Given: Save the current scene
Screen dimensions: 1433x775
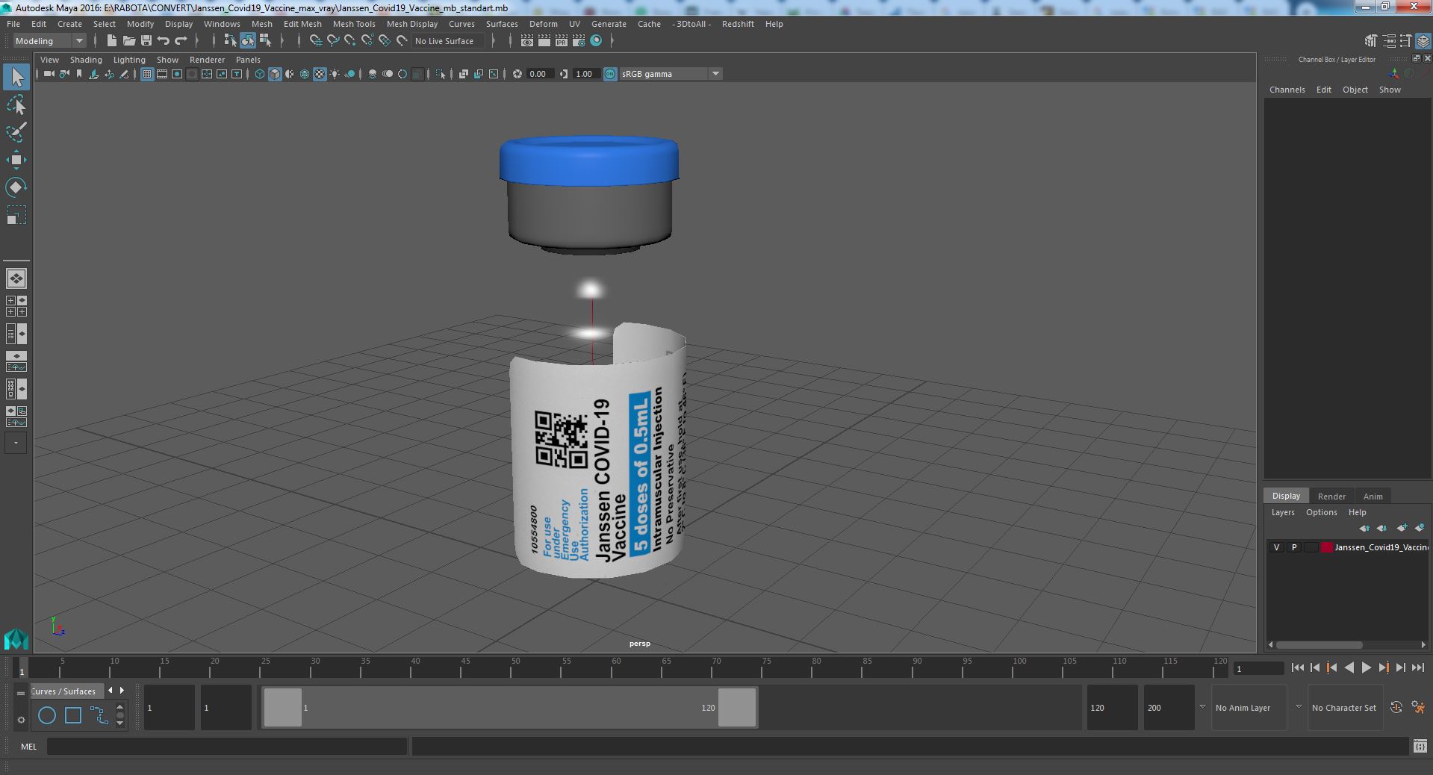Looking at the screenshot, I should 146,40.
